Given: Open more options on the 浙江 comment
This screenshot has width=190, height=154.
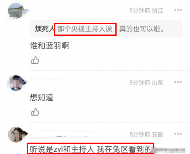Looking at the screenshot, I should coord(178,10).
